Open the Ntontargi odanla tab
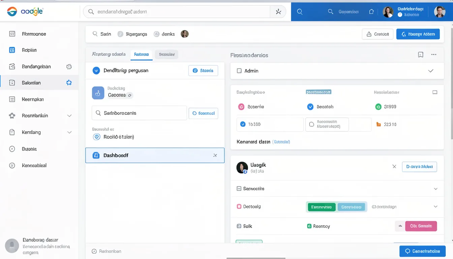Viewport: 453px width, 259px height. coord(109,54)
